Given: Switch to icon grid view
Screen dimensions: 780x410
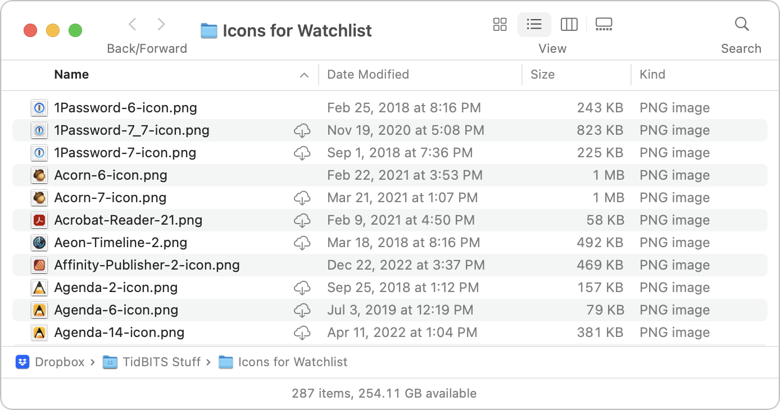Looking at the screenshot, I should [x=500, y=24].
